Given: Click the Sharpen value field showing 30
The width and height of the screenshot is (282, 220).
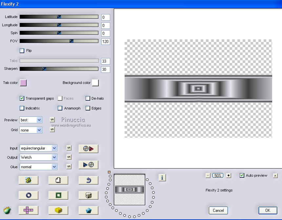Looking at the screenshot, I should coord(106,69).
